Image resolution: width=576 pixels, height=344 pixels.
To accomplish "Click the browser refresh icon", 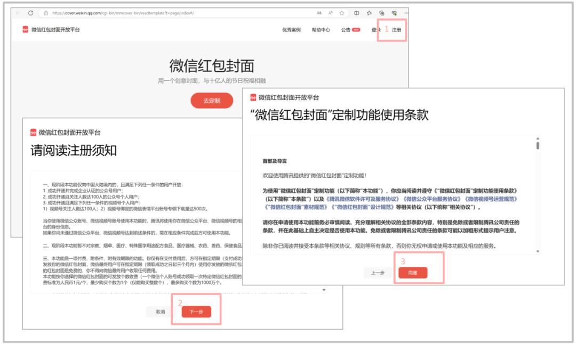I will 30,13.
